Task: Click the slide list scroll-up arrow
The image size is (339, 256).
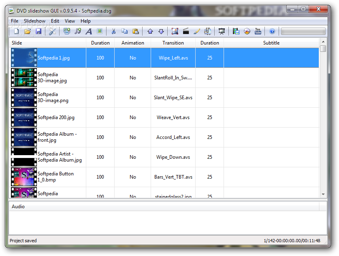Action: [x=323, y=41]
